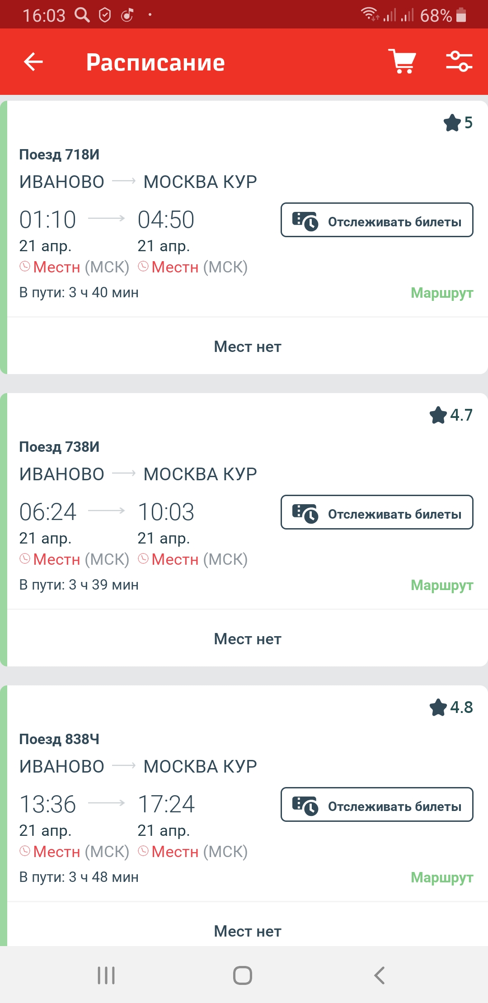
Task: View the route of train 738И
Action: [x=441, y=585]
